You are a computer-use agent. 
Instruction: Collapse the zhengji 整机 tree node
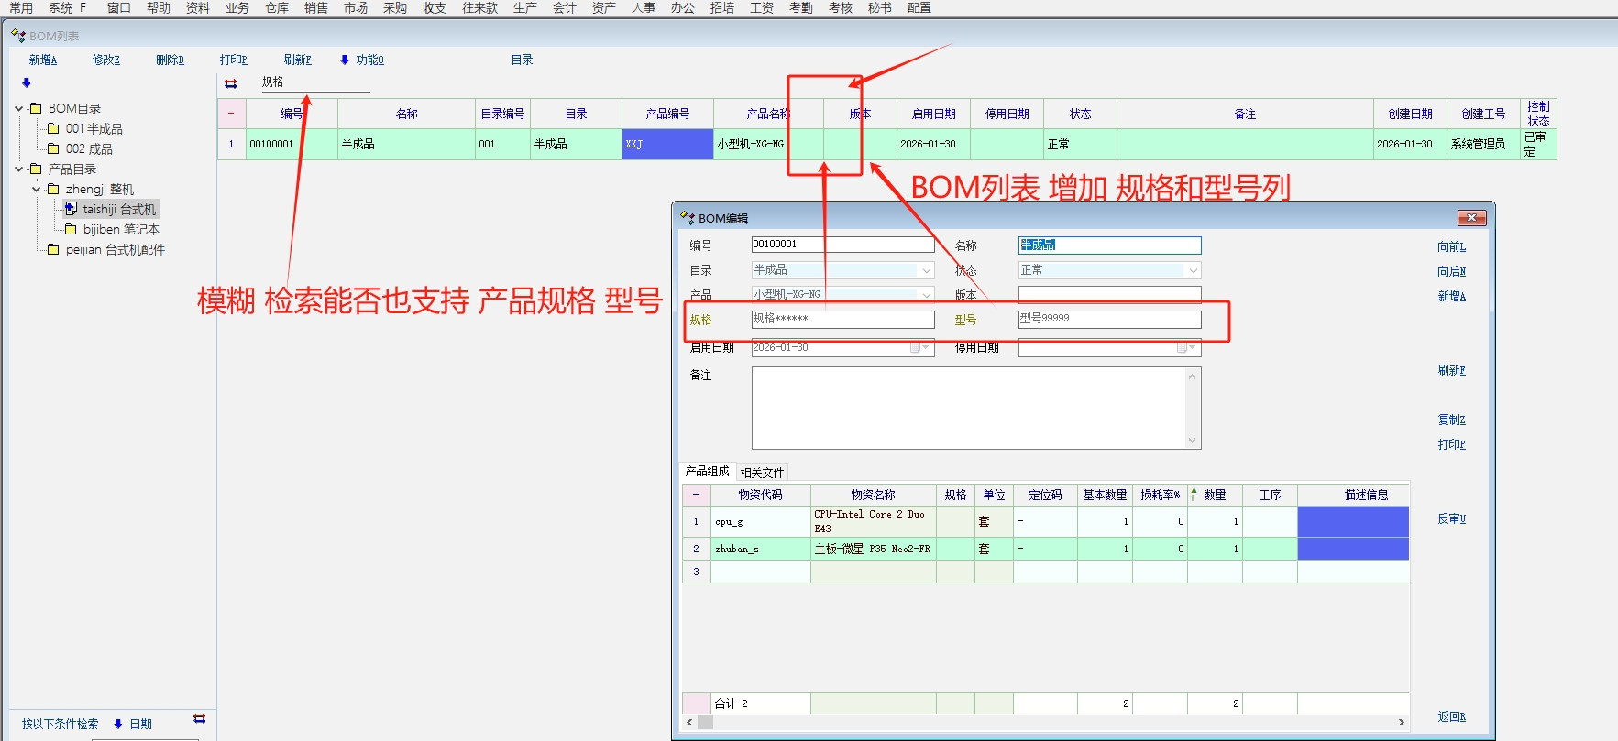(37, 189)
